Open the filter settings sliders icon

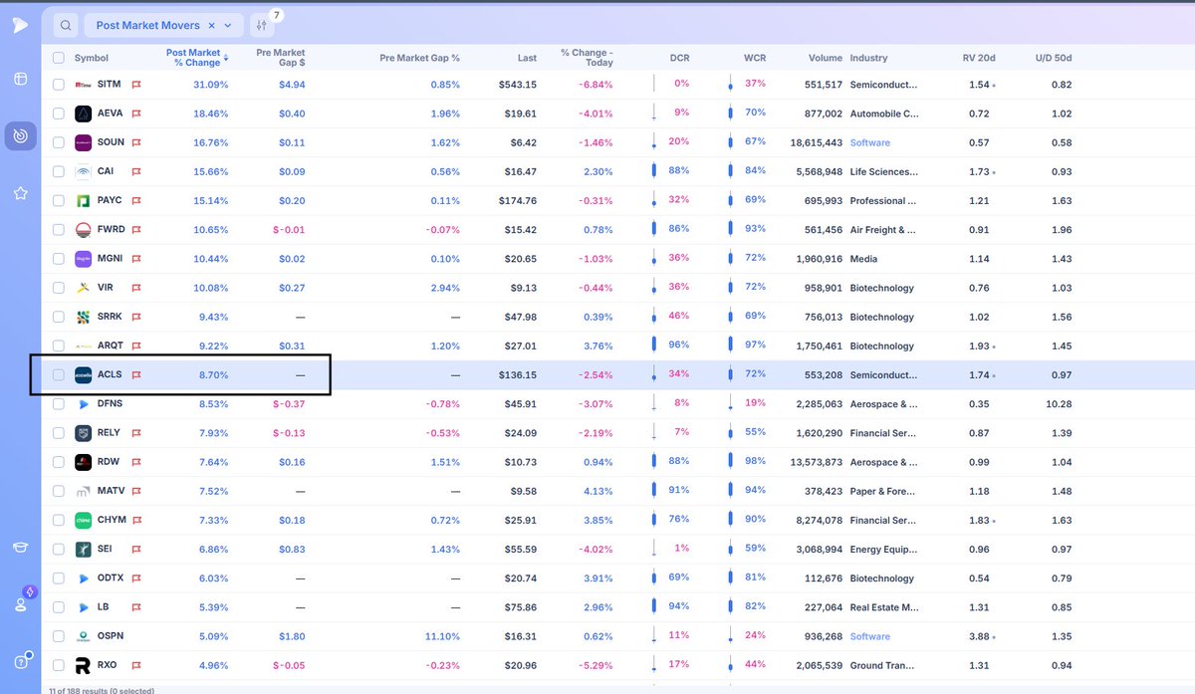(262, 25)
